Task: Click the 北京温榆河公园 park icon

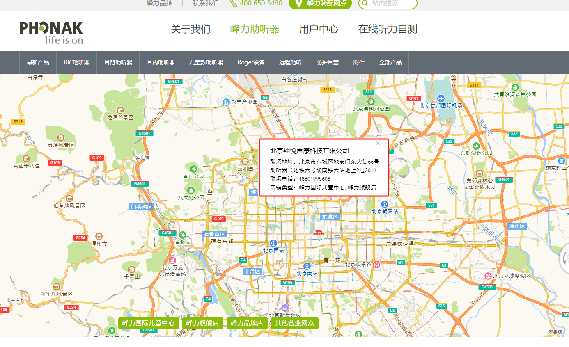Action: click(x=371, y=102)
